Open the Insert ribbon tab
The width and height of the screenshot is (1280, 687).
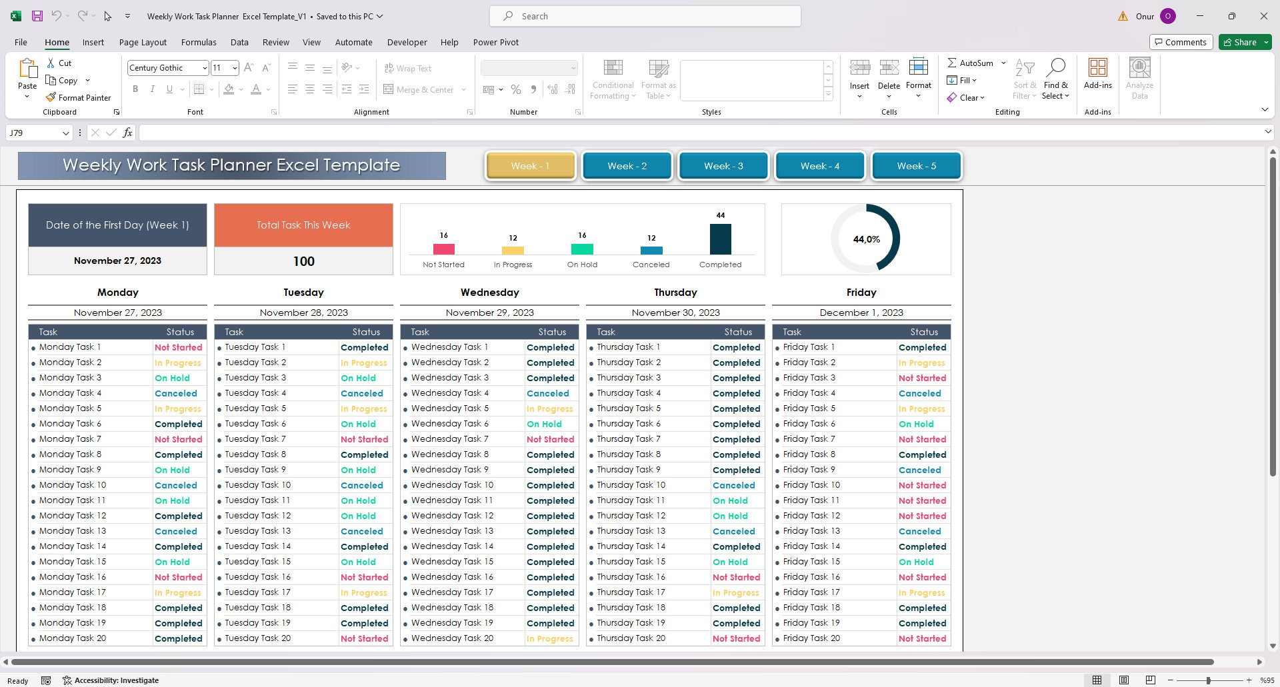point(93,42)
